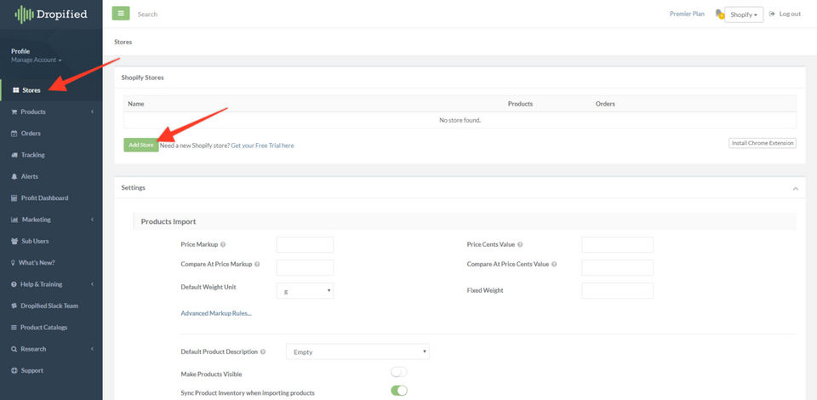Click the Price Markup input field
The image size is (817, 400).
click(x=305, y=245)
